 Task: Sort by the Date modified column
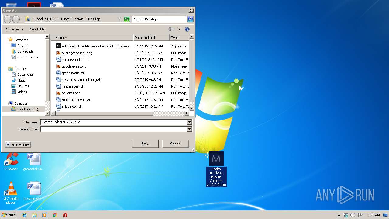tap(151, 38)
